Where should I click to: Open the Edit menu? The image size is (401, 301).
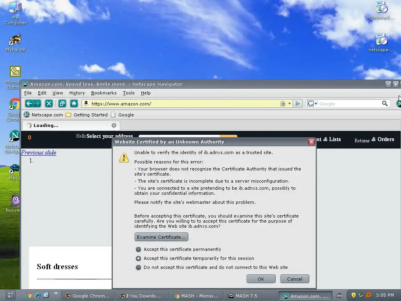(x=42, y=93)
